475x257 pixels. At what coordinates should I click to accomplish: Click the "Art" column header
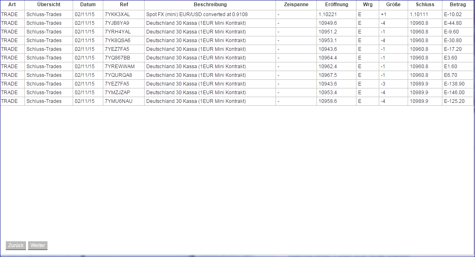click(12, 5)
